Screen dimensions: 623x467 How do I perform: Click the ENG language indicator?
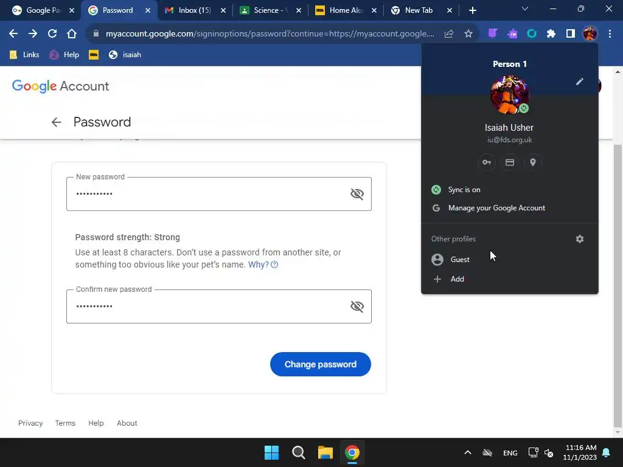pyautogui.click(x=510, y=452)
